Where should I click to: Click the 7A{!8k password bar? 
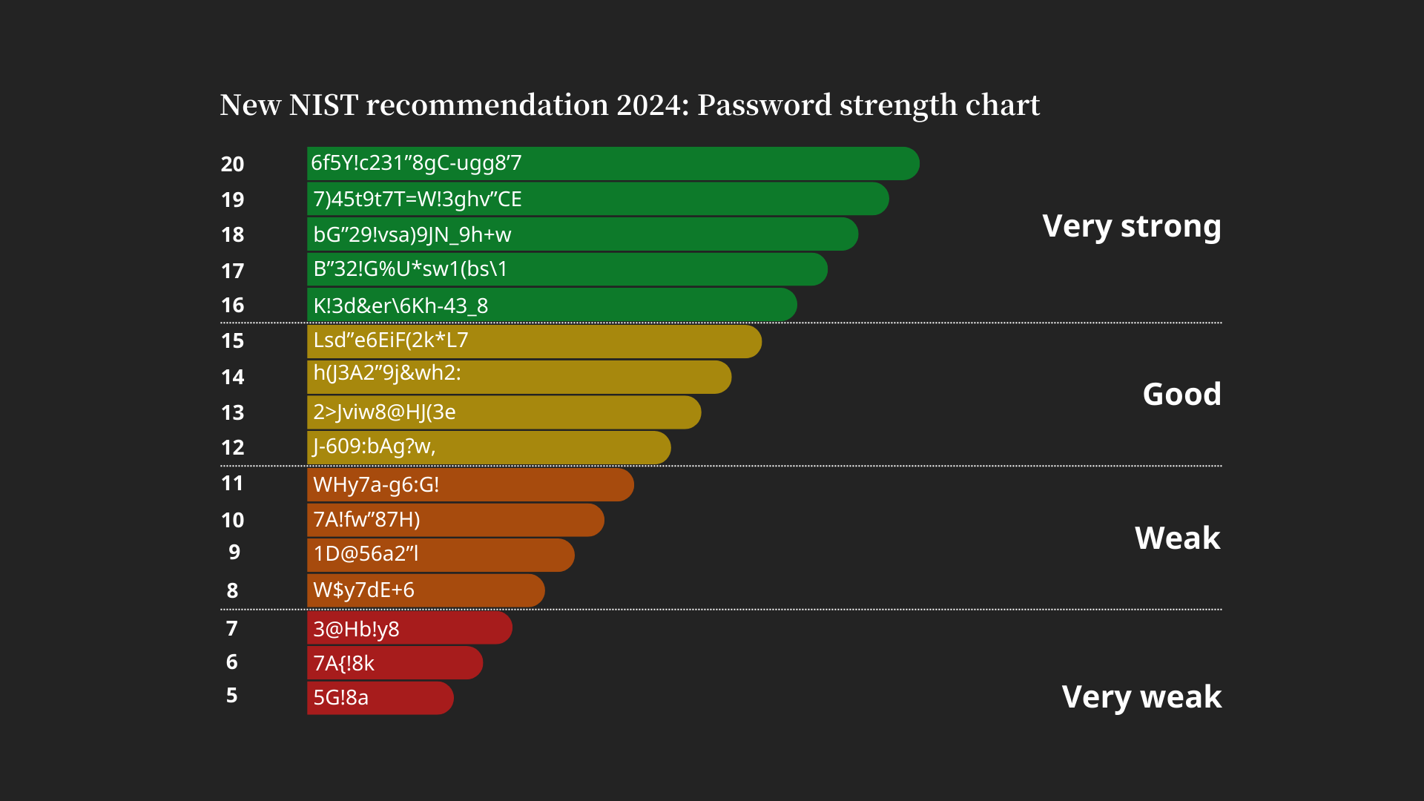(x=395, y=662)
